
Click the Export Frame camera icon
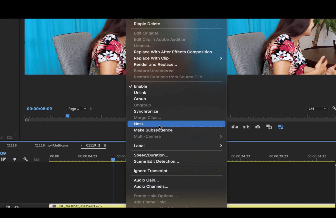pyautogui.click(x=258, y=127)
